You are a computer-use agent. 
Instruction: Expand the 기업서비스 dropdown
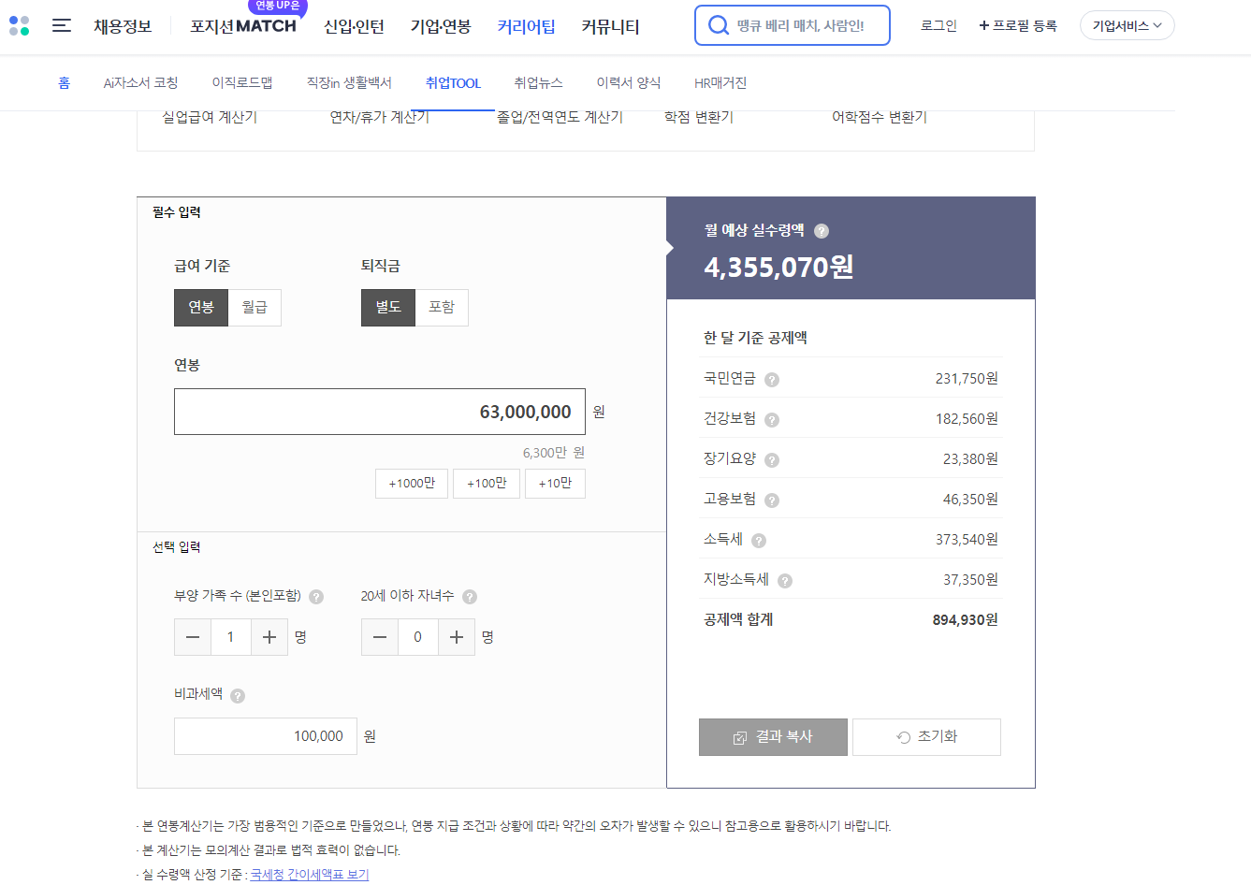[1127, 25]
